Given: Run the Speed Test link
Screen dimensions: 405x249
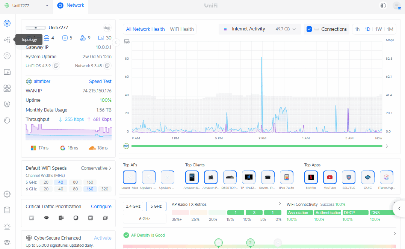Looking at the screenshot, I should click(100, 81).
